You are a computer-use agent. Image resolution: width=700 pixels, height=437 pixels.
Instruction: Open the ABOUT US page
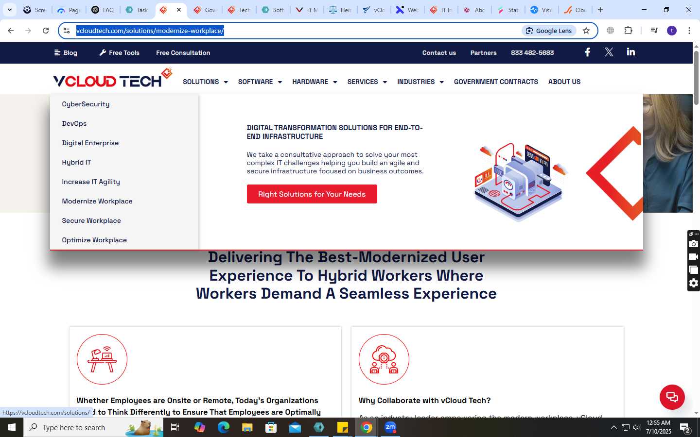[564, 82]
